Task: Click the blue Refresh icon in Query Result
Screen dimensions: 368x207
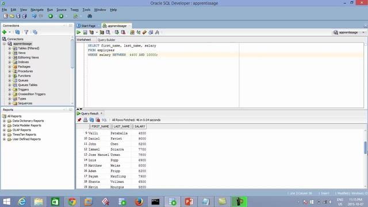Action: [91, 120]
